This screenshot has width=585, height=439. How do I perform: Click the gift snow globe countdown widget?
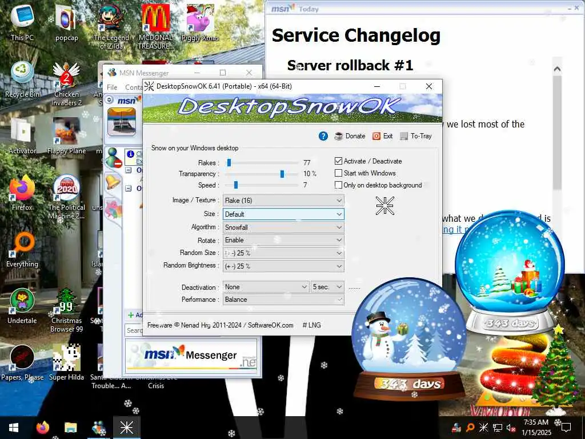(510, 273)
